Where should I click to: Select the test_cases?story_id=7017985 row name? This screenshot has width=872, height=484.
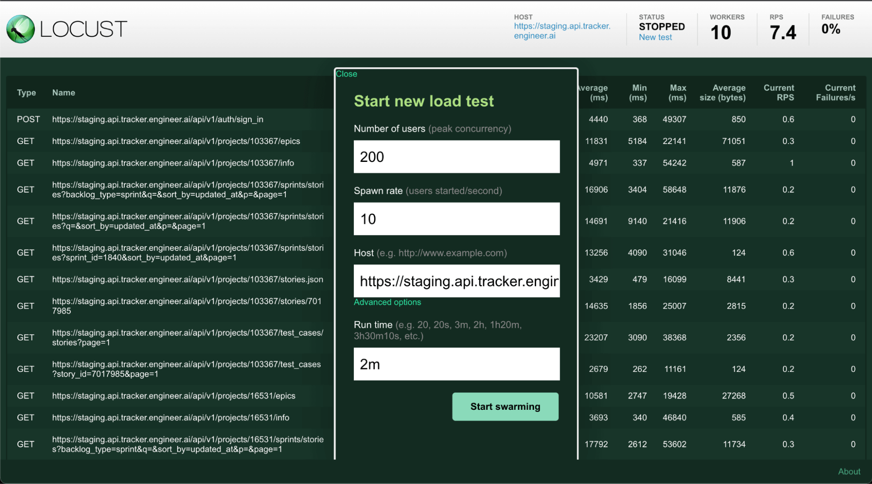(186, 369)
